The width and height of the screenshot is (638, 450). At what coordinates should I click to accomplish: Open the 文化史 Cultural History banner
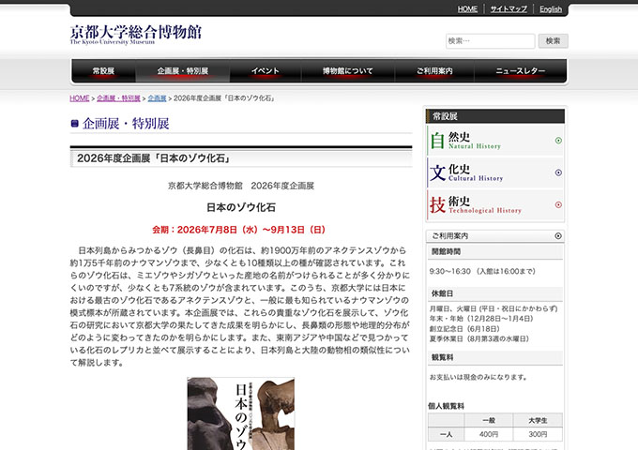tap(495, 172)
